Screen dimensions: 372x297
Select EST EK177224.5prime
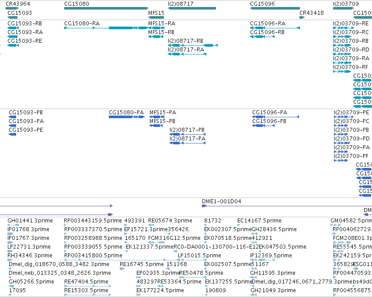(x=139, y=295)
